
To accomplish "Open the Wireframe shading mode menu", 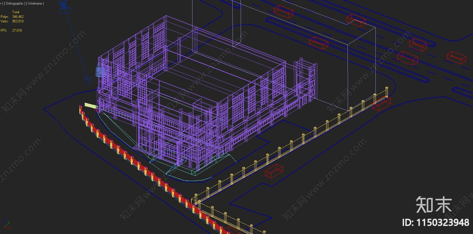I will point(35,4).
